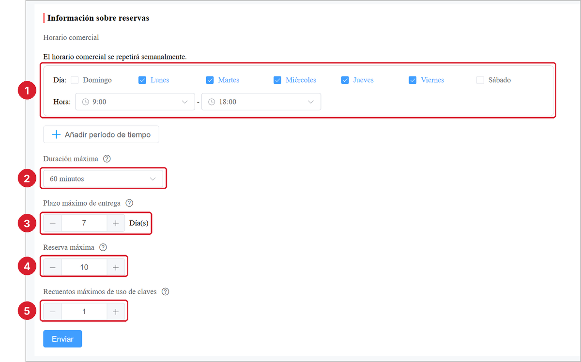Click the Recuentos máximos number field showing 1
581x362 pixels.
tap(84, 312)
